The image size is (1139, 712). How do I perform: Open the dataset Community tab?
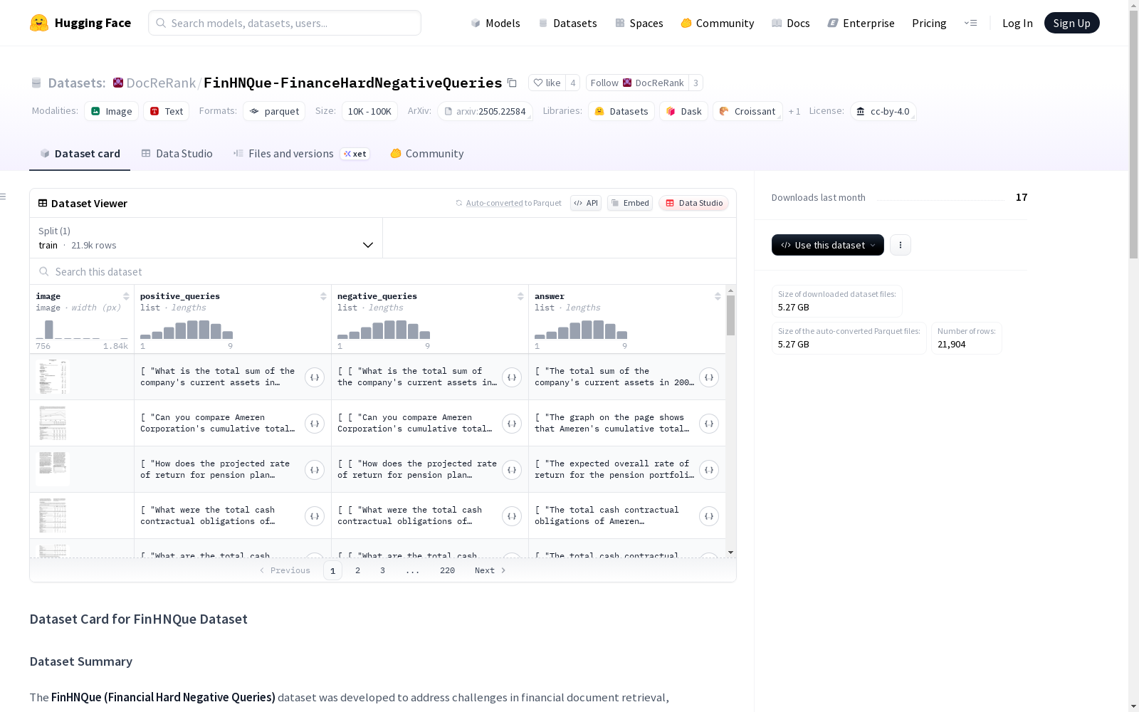[x=427, y=154]
